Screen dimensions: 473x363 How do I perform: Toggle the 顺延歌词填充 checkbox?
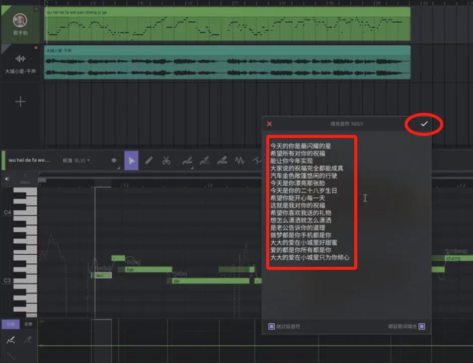pos(422,326)
